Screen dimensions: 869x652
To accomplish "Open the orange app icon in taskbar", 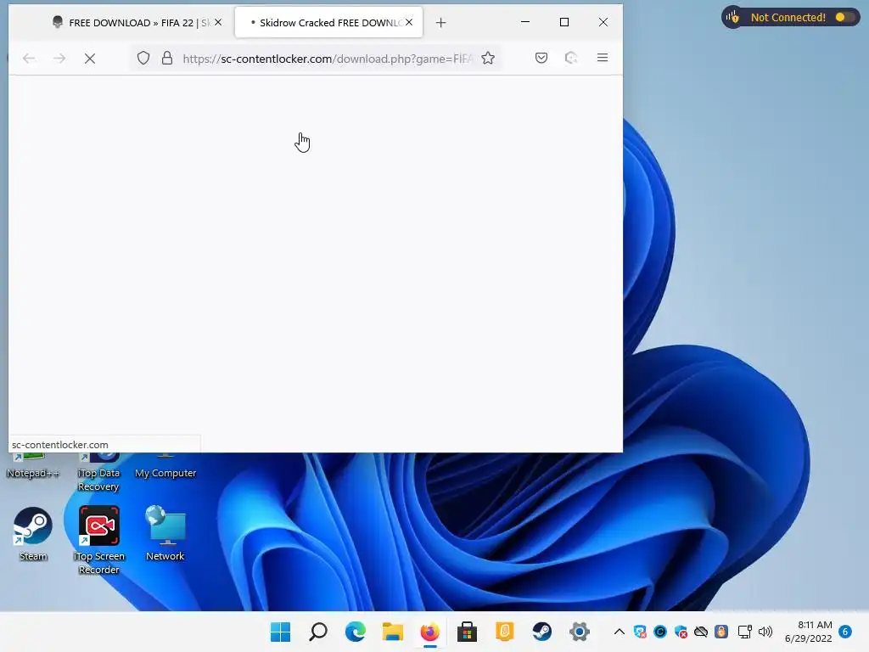I will [504, 632].
